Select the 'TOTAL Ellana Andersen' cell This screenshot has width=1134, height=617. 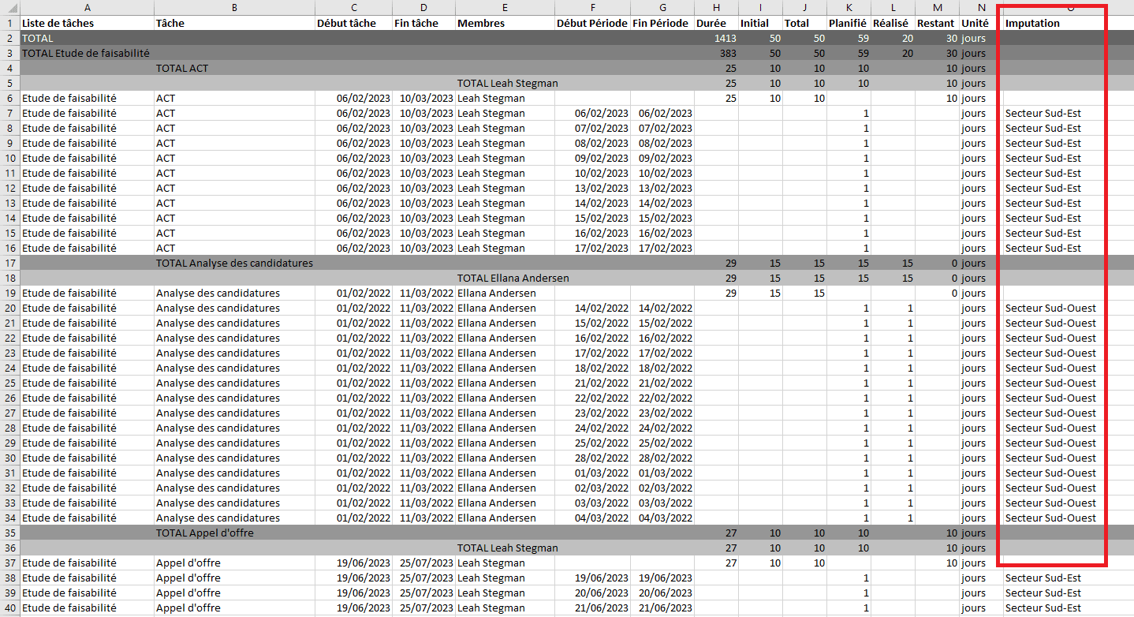[x=505, y=278]
